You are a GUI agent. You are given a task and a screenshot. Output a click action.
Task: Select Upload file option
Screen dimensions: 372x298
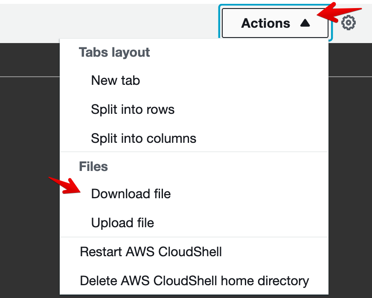pyautogui.click(x=122, y=223)
